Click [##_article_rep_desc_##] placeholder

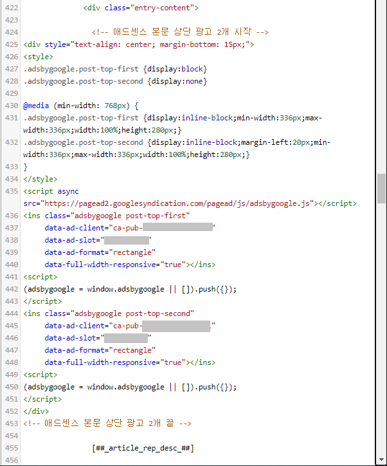(143, 448)
